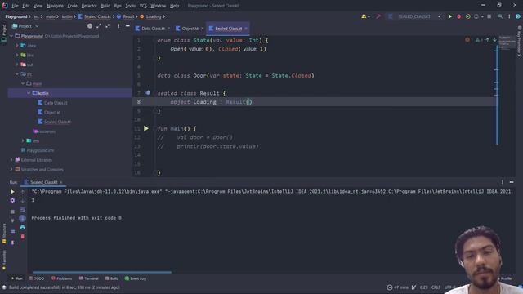Run the SEALED_CLASSKT configuration from the top toolbar
The height and width of the screenshot is (294, 523).
click(450, 16)
